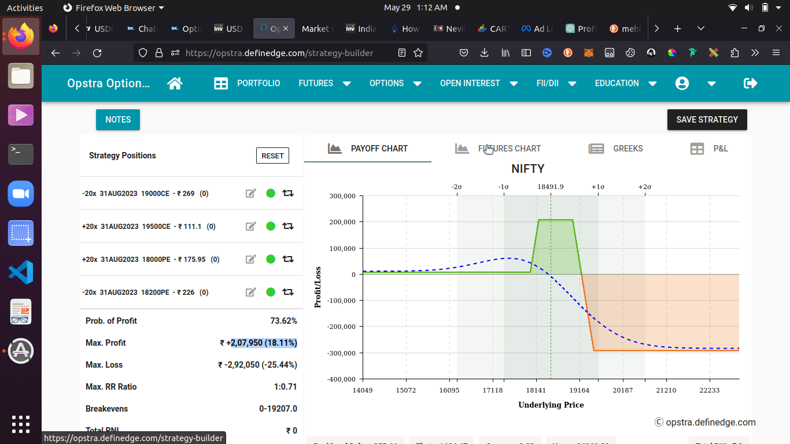The width and height of the screenshot is (790, 444).
Task: Edit the 18200PE position with pencil icon
Action: click(x=251, y=293)
